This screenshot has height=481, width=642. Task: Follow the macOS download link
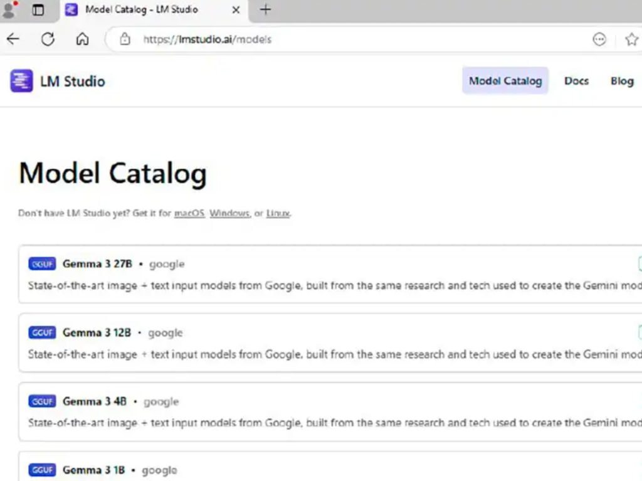coord(189,213)
